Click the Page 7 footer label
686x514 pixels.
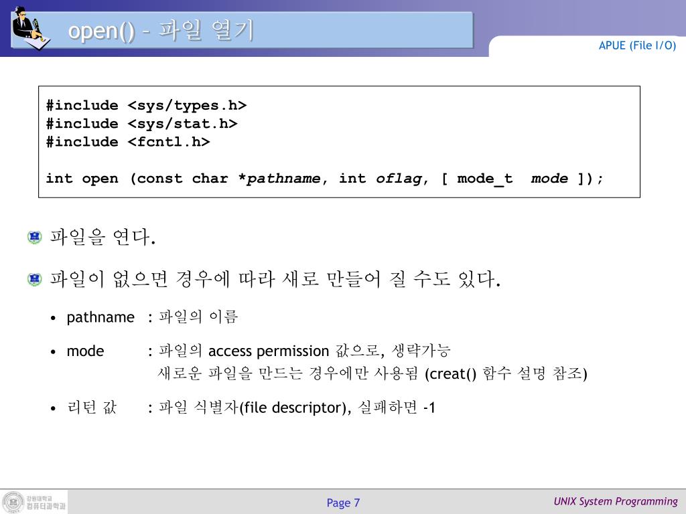[x=343, y=503]
